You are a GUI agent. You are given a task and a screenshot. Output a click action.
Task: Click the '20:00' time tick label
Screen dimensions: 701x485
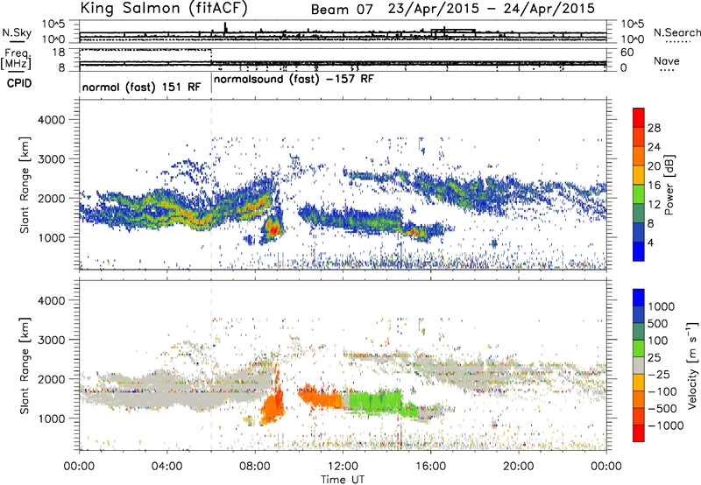518,467
